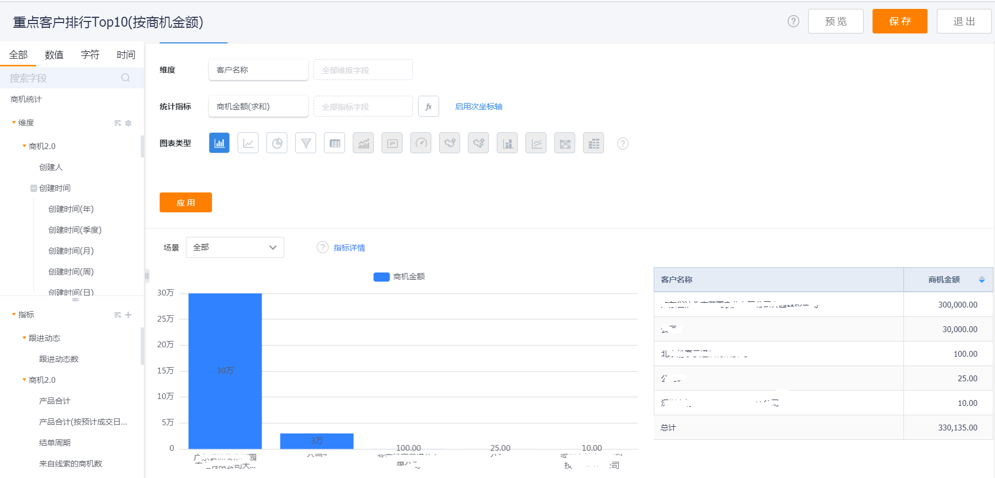Select the pie chart type icon
The height and width of the screenshot is (478, 995).
tap(277, 143)
